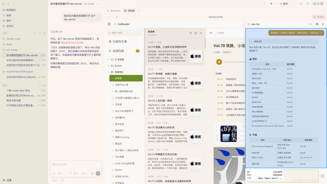Viewport: 327px width, 184px height.
Task: Click the filter icon beside 聊天 section
Action: tap(40, 86)
